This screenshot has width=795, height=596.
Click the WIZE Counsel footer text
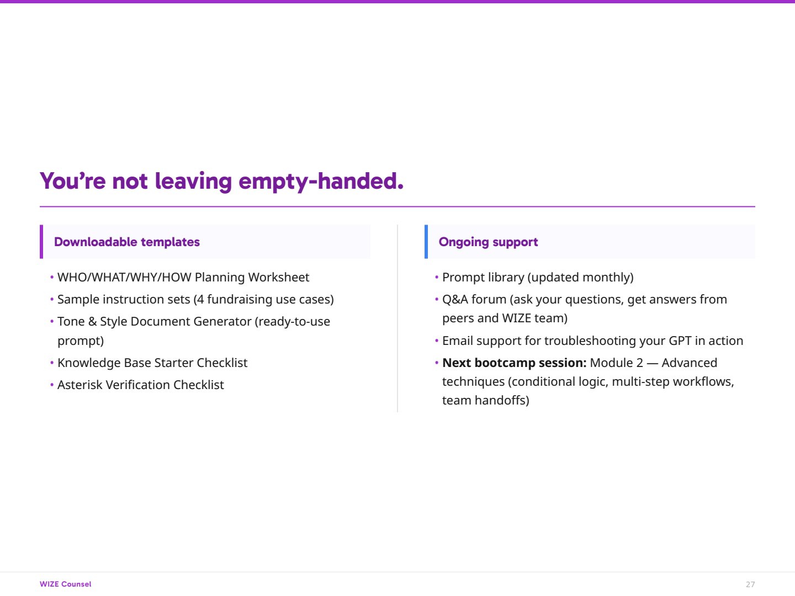tap(66, 584)
